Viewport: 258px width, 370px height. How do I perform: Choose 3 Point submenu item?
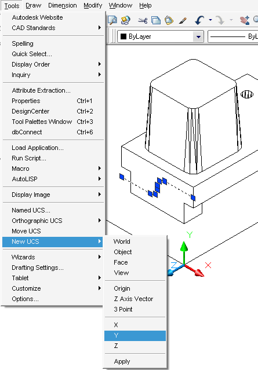135,309
